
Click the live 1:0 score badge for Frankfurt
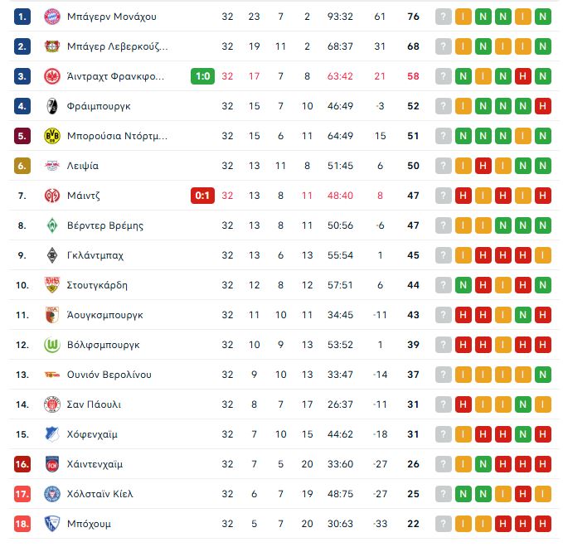[202, 76]
